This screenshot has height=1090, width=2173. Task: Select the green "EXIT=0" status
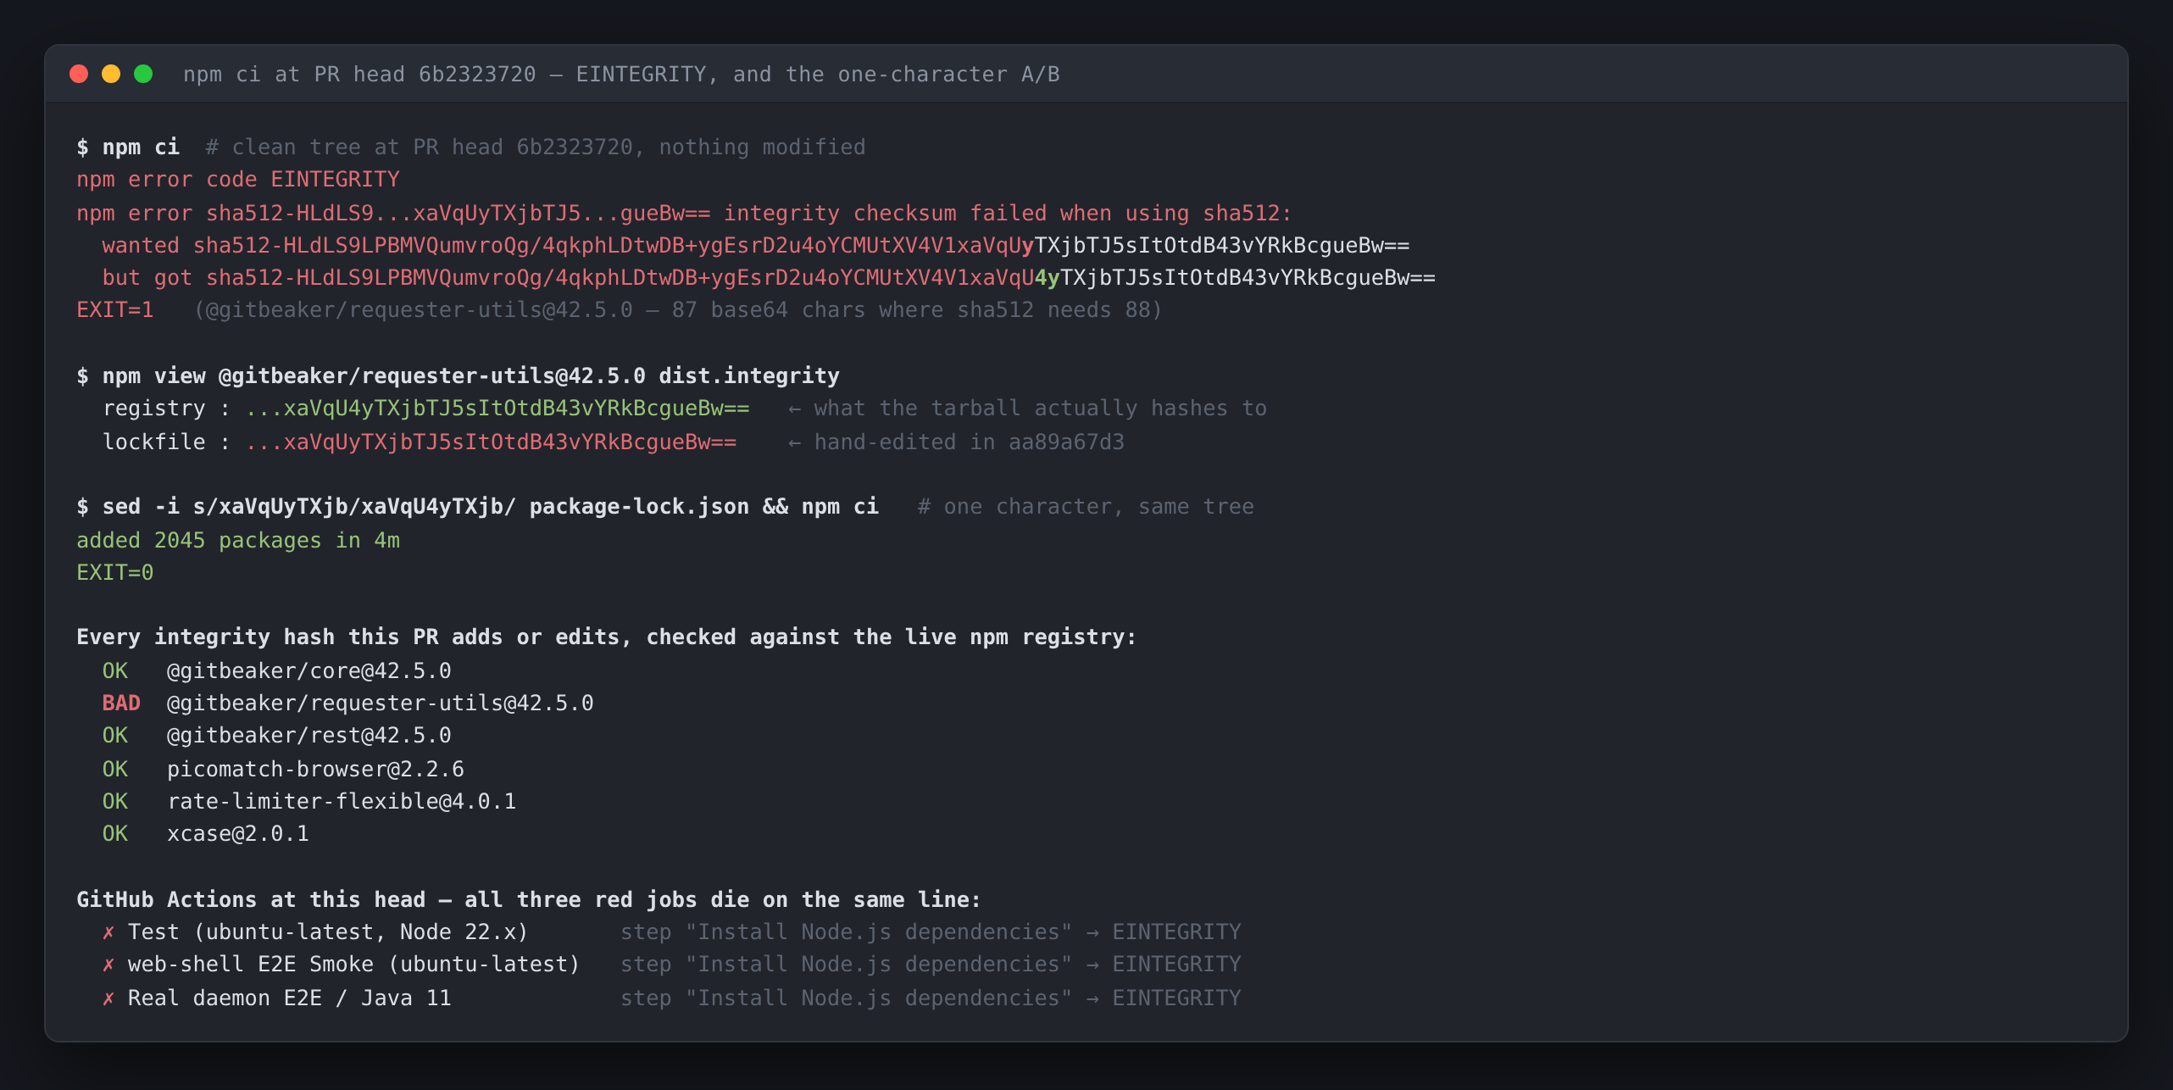coord(115,573)
